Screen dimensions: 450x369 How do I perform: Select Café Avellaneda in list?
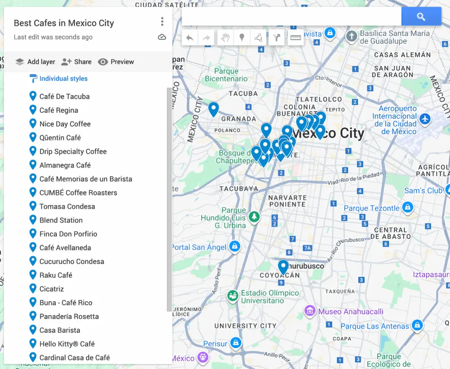click(65, 248)
